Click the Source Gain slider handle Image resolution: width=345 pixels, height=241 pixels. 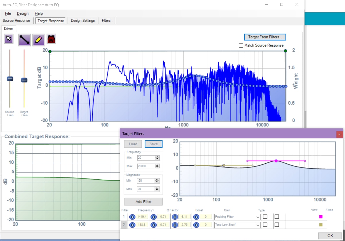click(x=10, y=79)
